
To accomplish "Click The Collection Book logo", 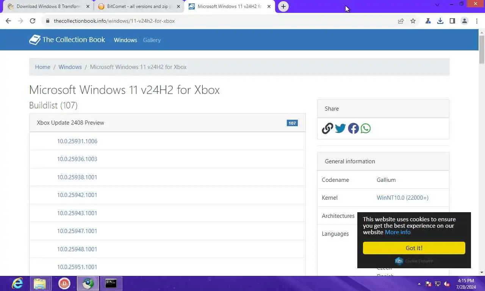I will [x=67, y=40].
